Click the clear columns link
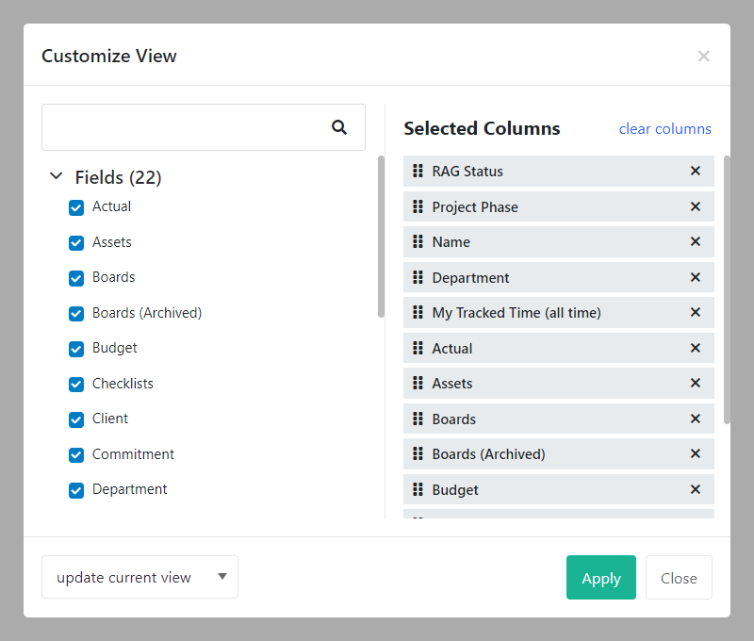The height and width of the screenshot is (641, 754). (664, 128)
